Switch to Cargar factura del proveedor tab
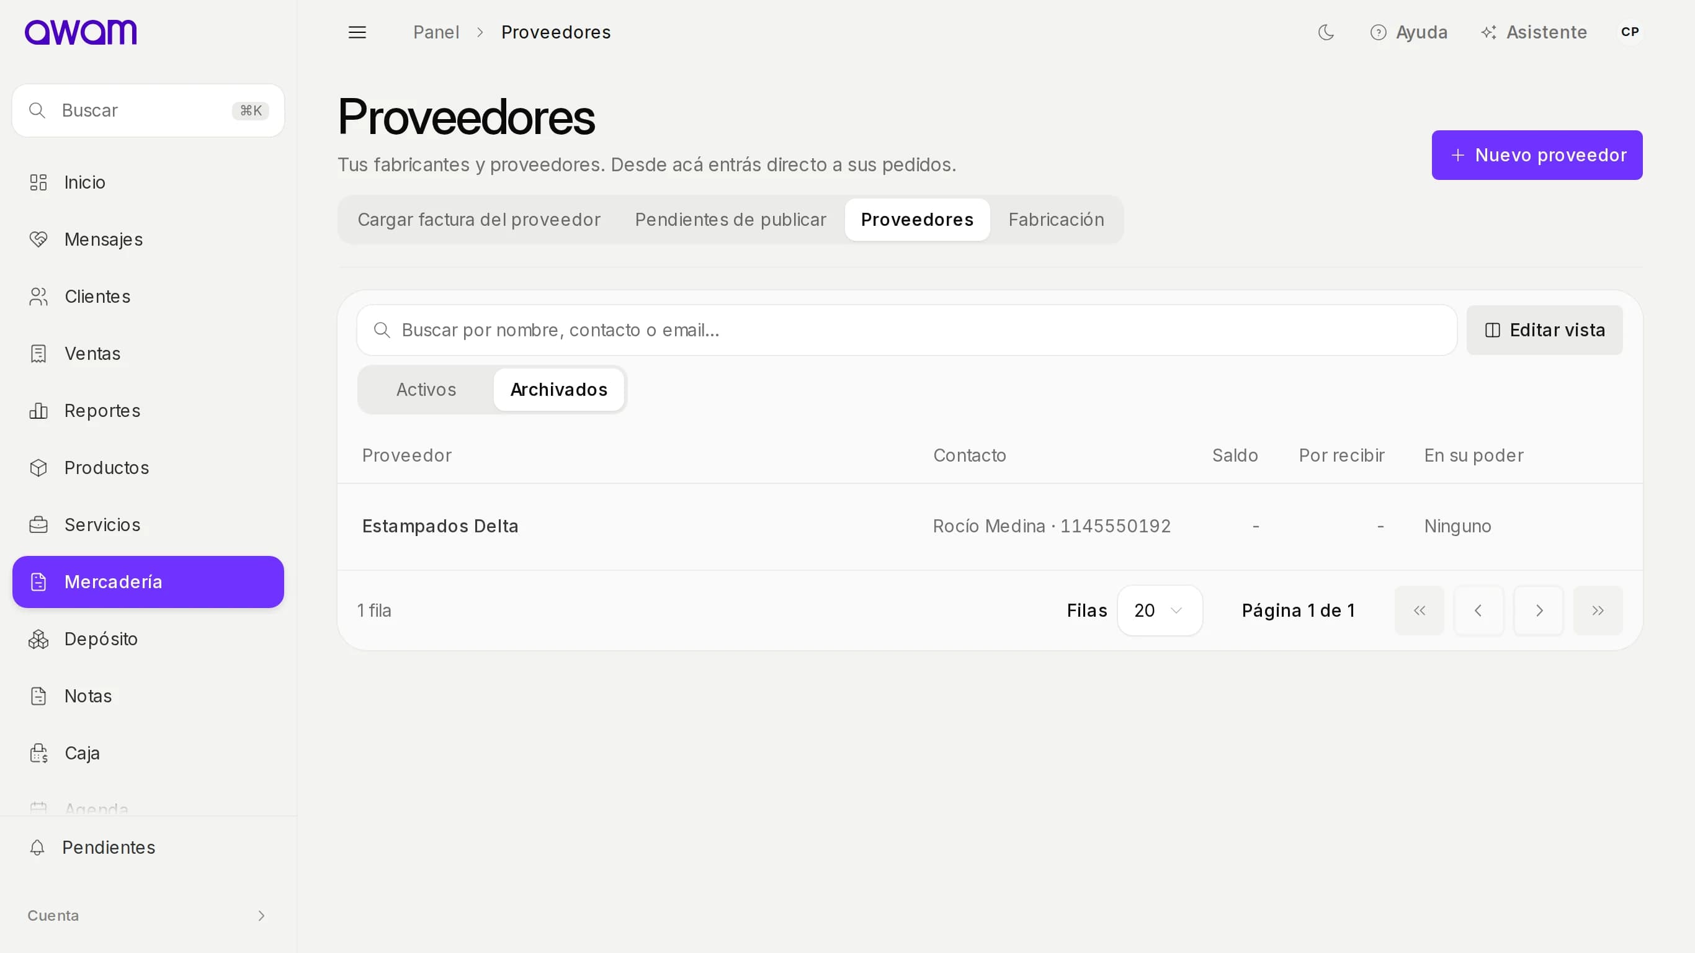 (479, 220)
